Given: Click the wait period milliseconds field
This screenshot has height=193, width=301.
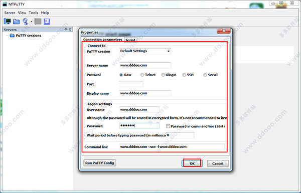Looking at the screenshot, I should pos(180,135).
